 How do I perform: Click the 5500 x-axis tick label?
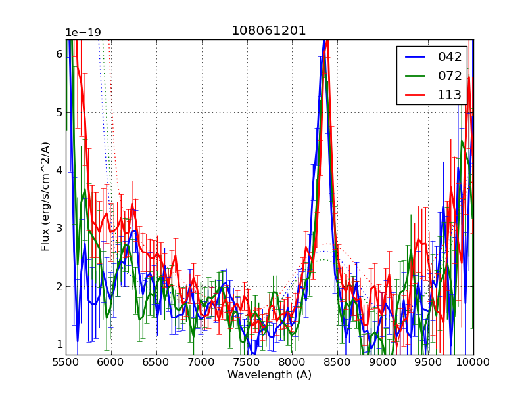tap(66, 362)
